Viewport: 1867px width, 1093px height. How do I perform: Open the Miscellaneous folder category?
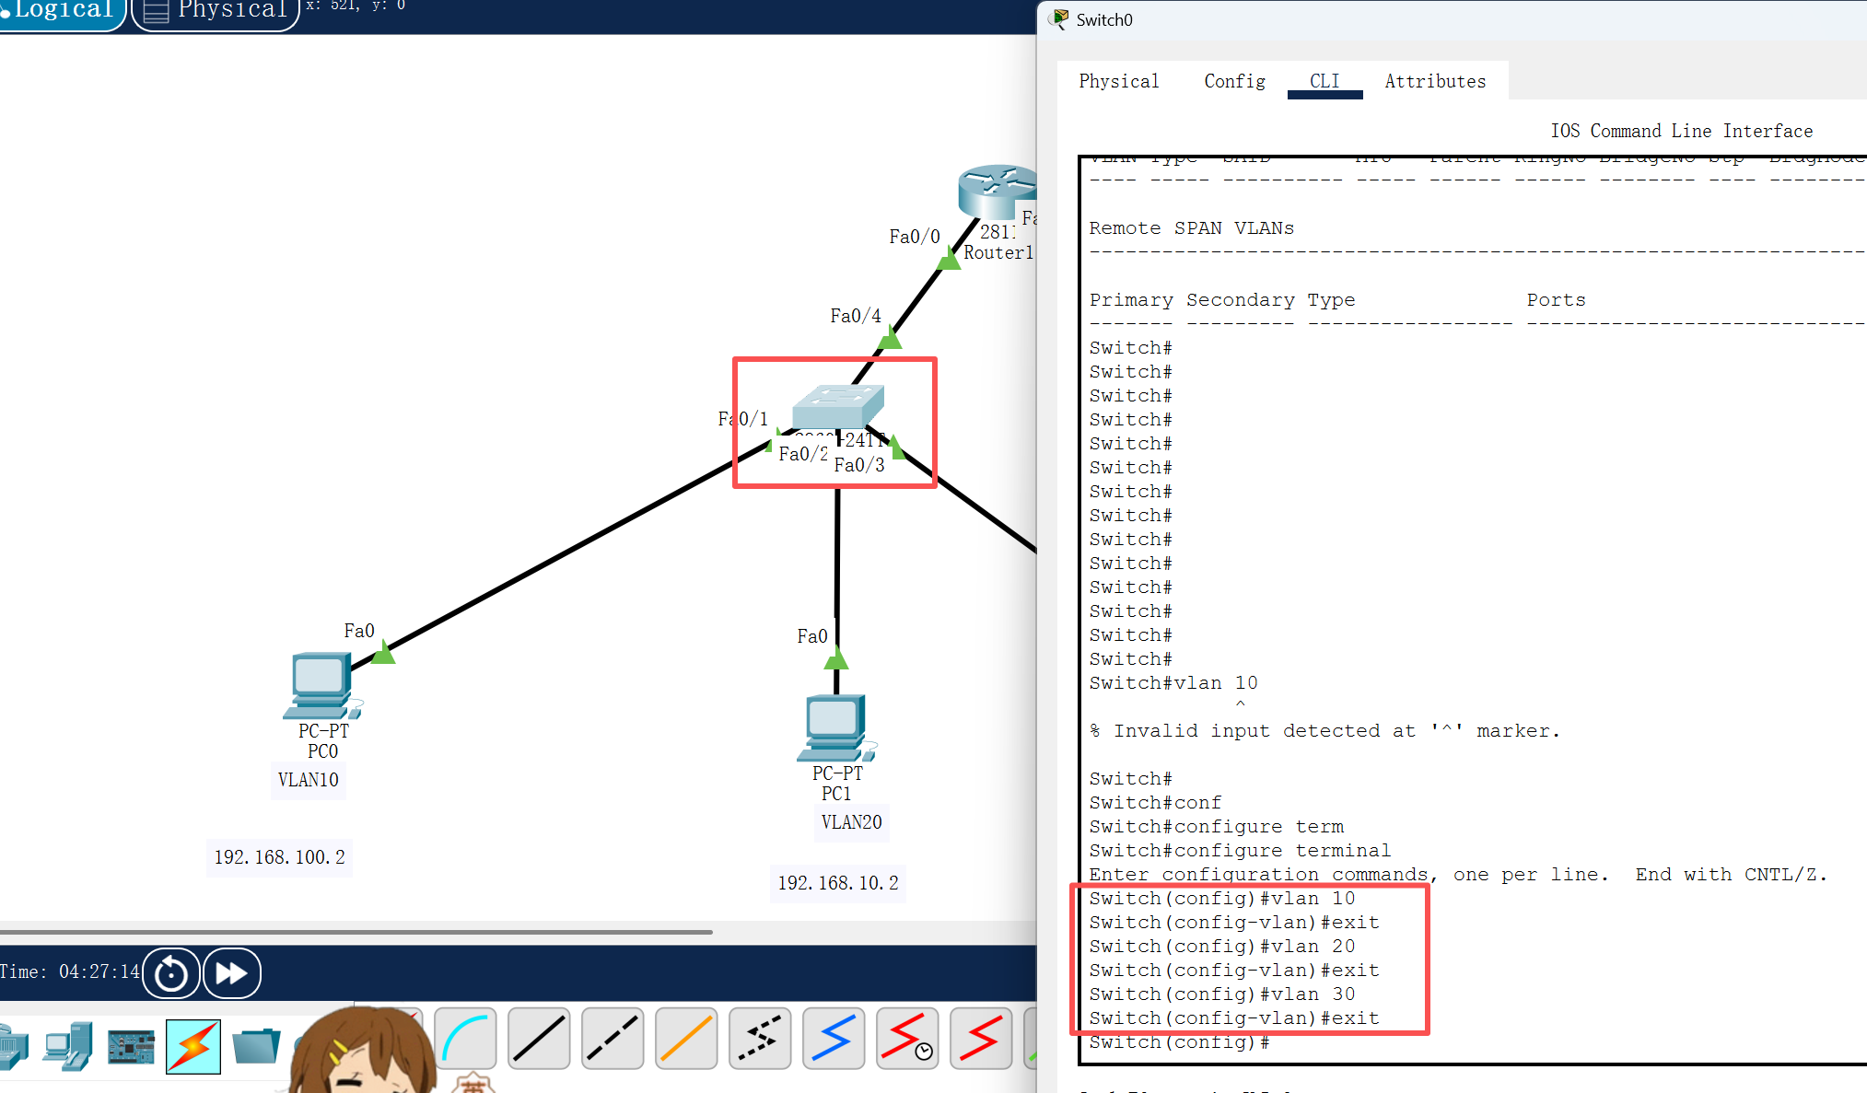[255, 1047]
